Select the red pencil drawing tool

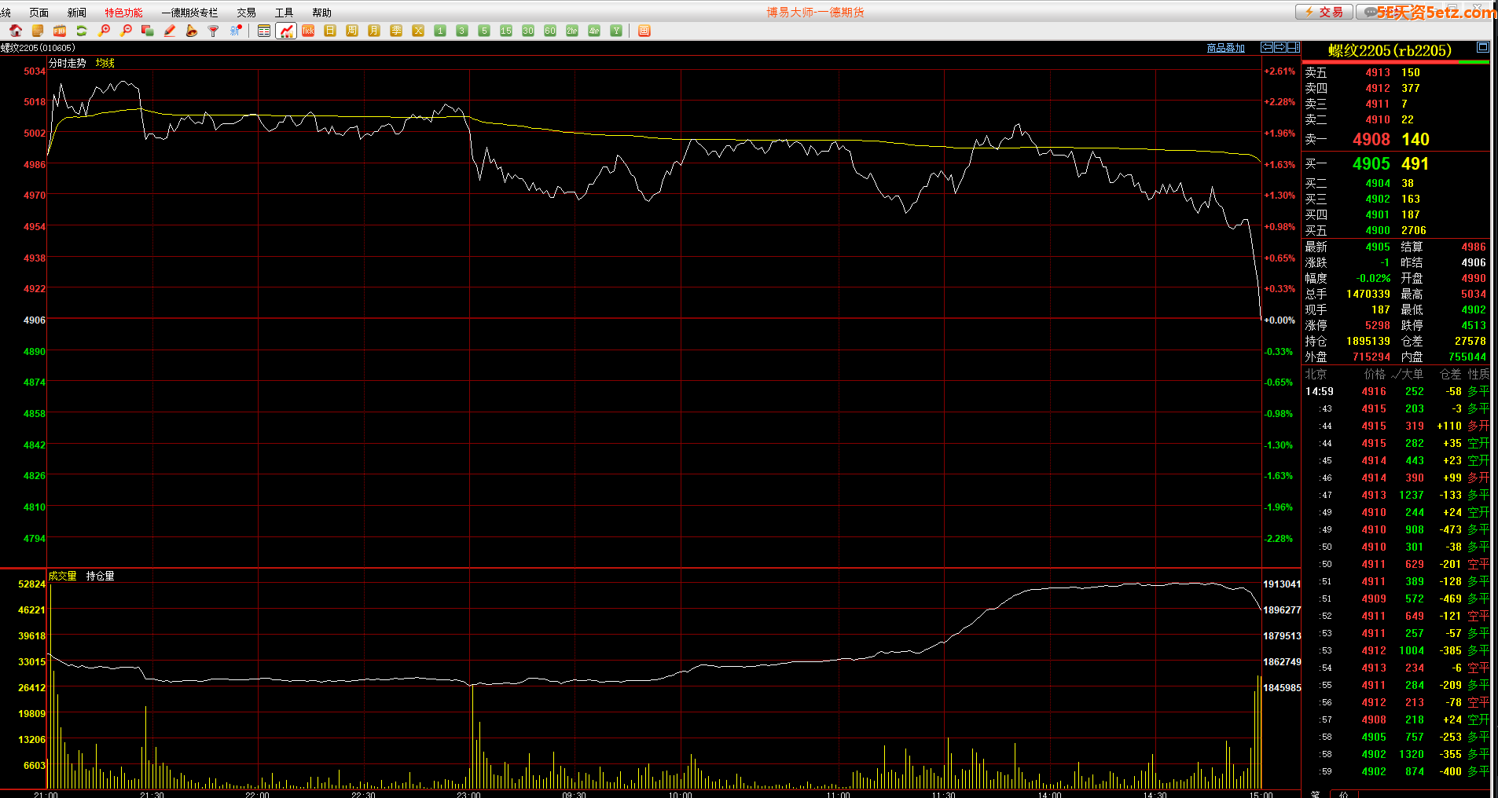click(x=170, y=31)
